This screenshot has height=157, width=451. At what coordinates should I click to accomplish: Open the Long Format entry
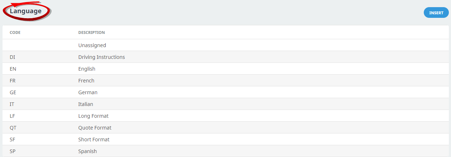[x=93, y=116]
